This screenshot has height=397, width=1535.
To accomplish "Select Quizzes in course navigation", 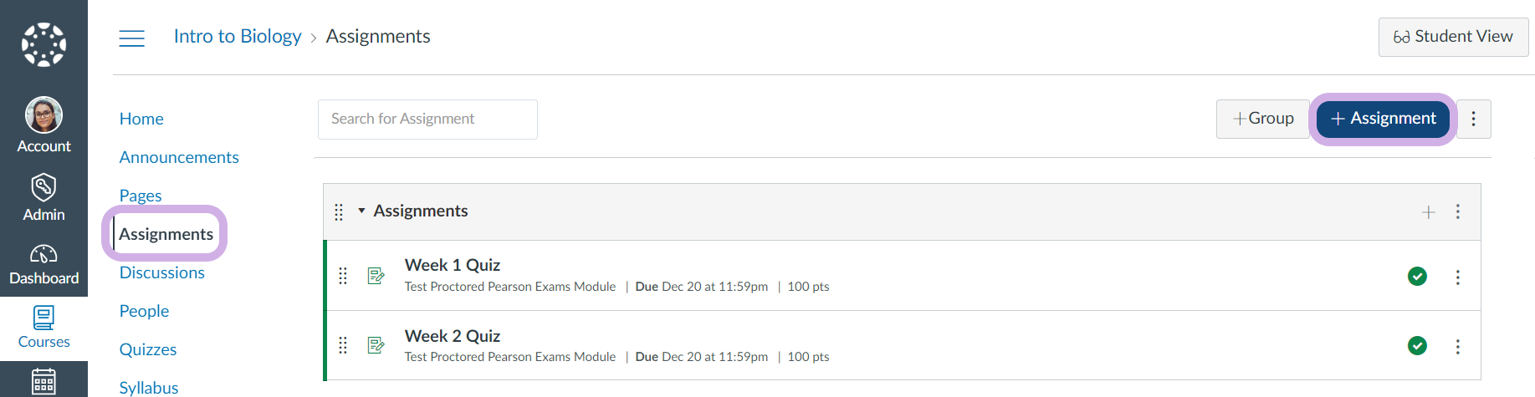I will click(x=148, y=349).
